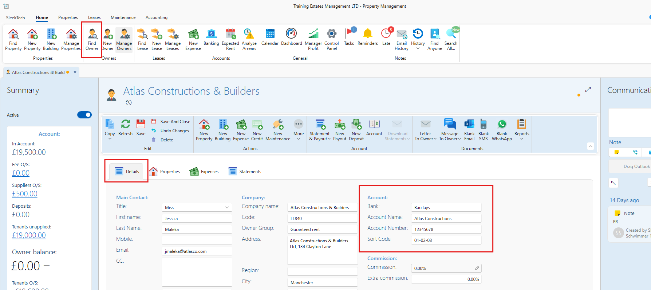Click Blank WhatsApp icon
The image size is (651, 290).
click(x=502, y=130)
